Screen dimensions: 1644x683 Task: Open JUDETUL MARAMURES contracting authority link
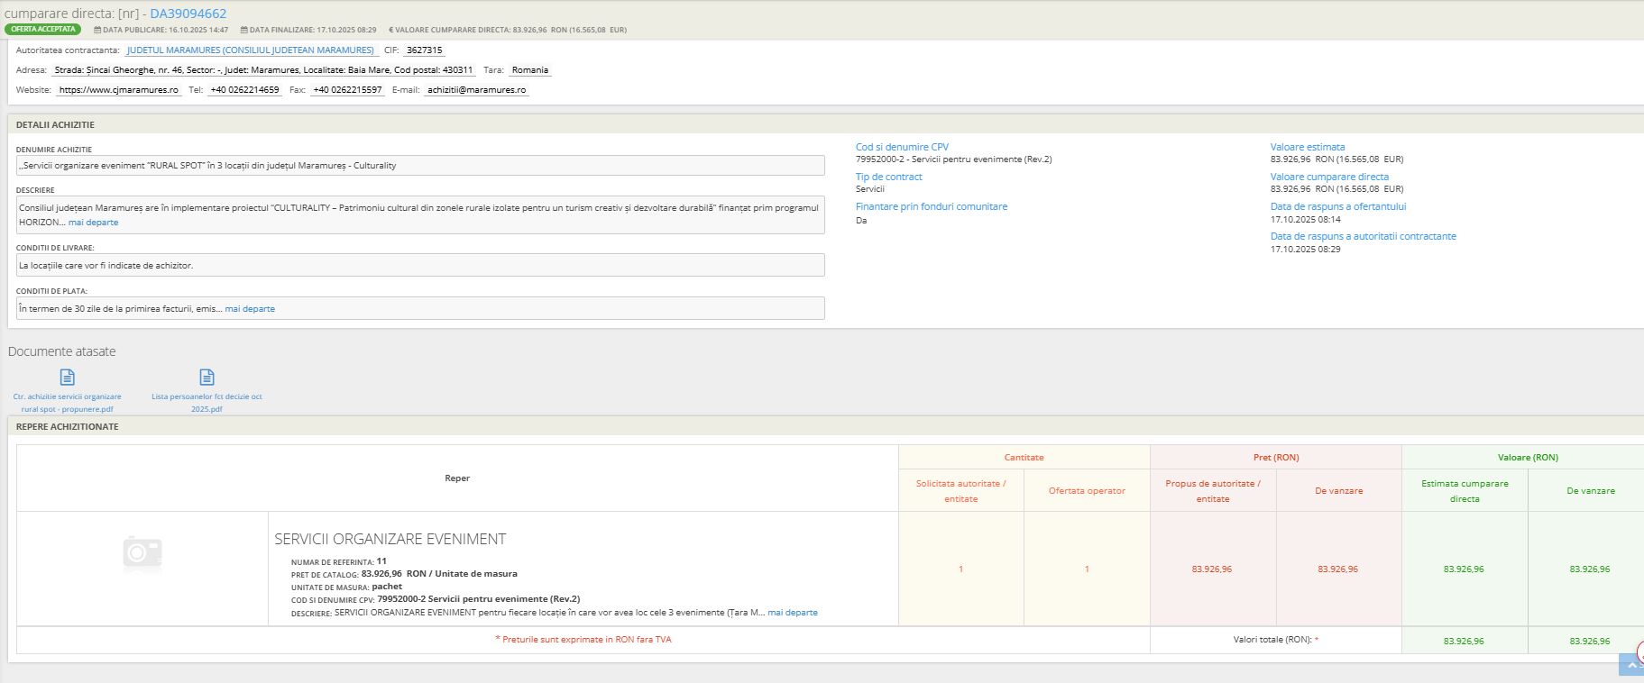pos(250,50)
